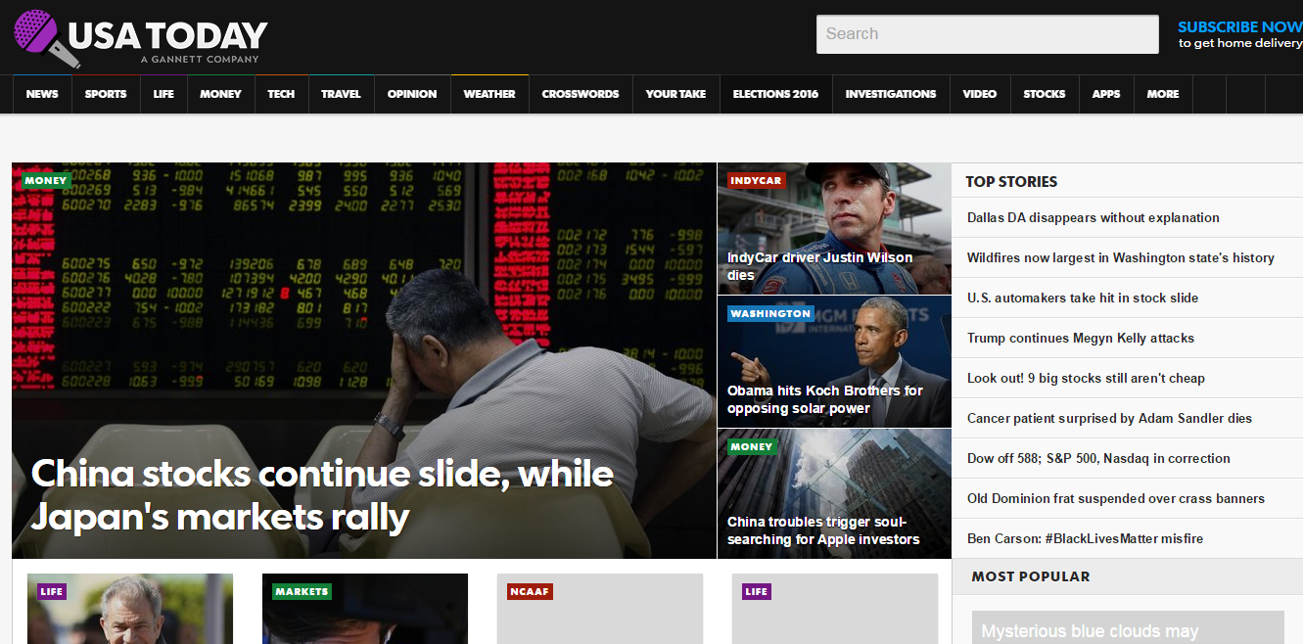Open IndyCar driver Justin Wilson dies story
The height and width of the screenshot is (644, 1303).
[834, 228]
